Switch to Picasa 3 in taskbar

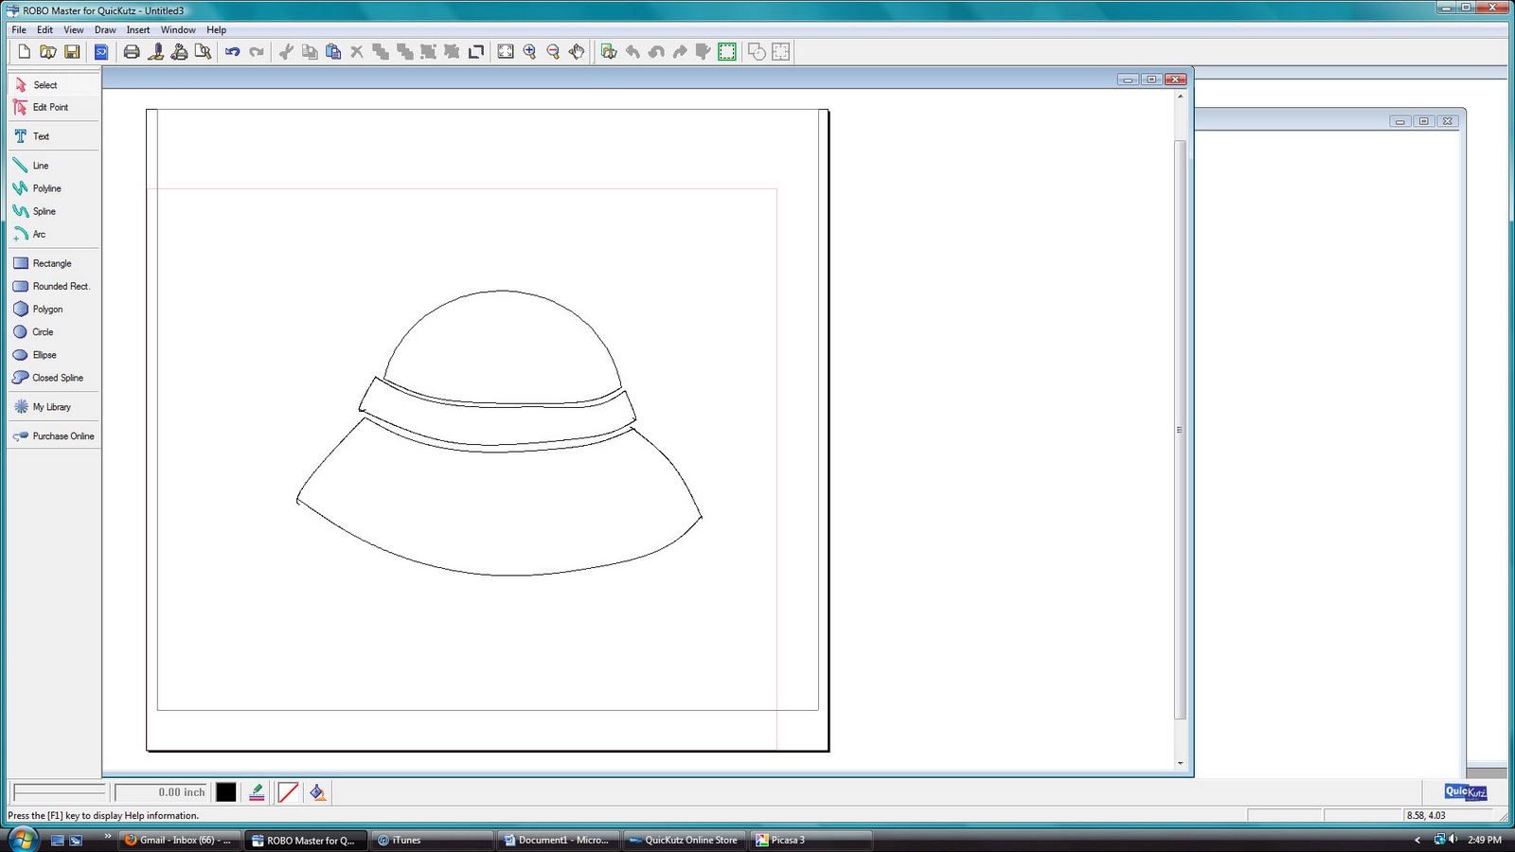pos(786,840)
